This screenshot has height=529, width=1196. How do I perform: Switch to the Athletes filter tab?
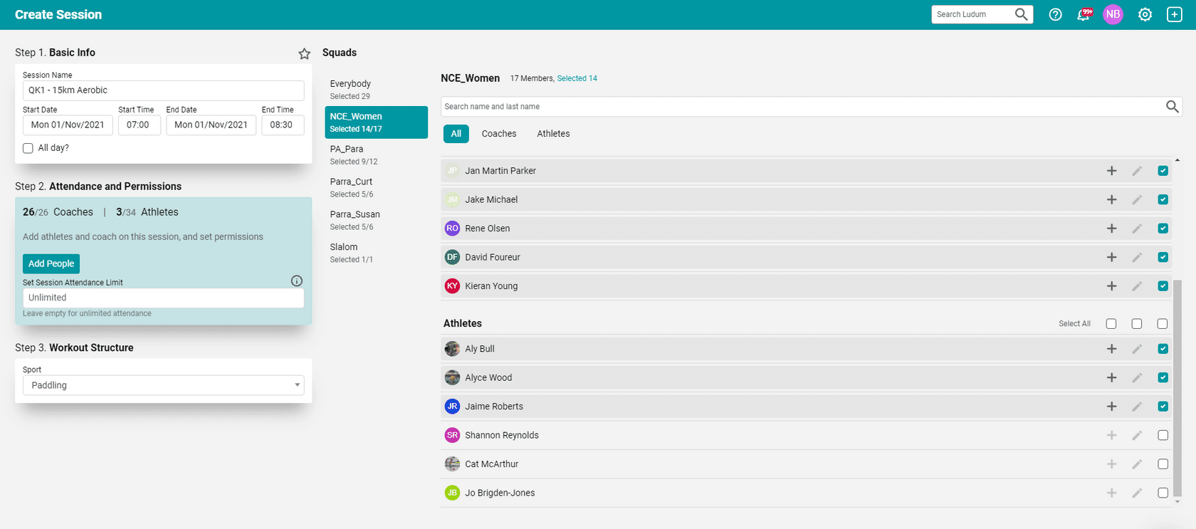coord(553,134)
